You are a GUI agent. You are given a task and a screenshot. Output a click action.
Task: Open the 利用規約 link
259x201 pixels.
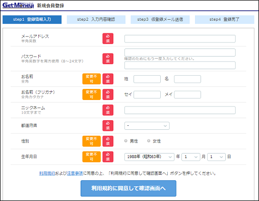(x=47, y=173)
